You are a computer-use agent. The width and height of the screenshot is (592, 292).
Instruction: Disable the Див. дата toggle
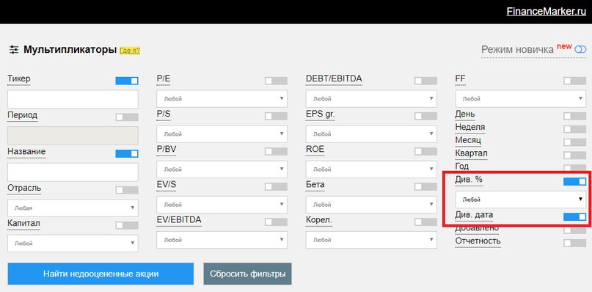pyautogui.click(x=574, y=216)
